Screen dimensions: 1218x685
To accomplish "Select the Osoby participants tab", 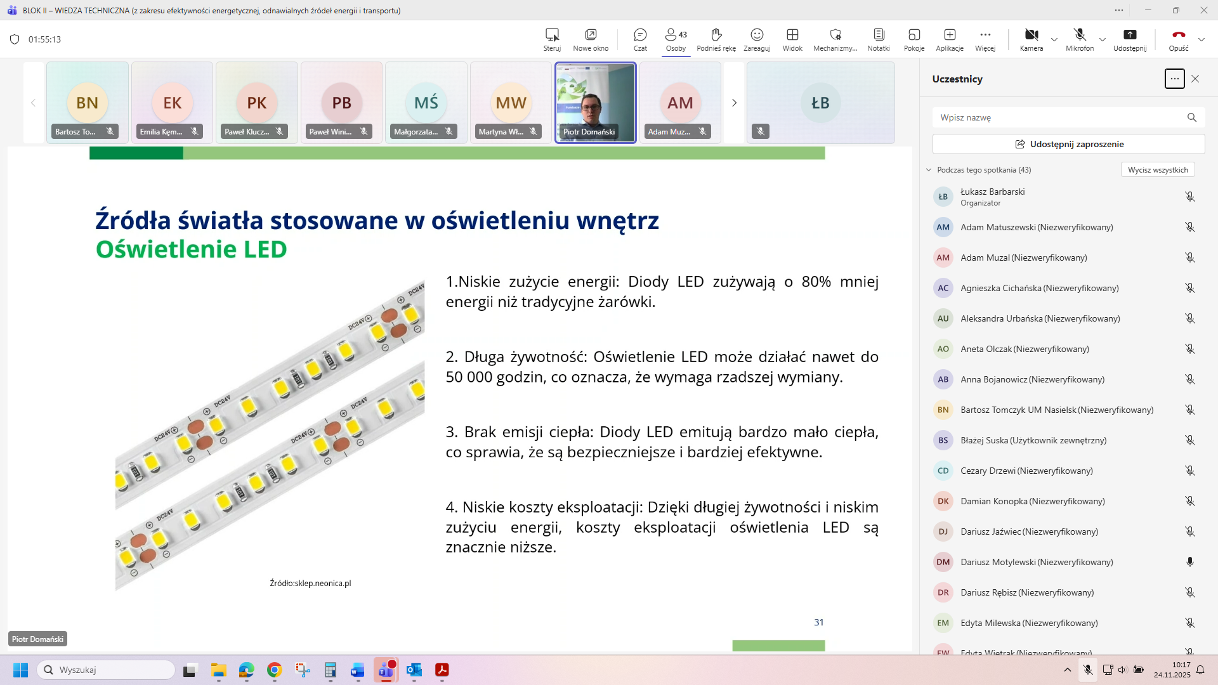I will (x=676, y=39).
